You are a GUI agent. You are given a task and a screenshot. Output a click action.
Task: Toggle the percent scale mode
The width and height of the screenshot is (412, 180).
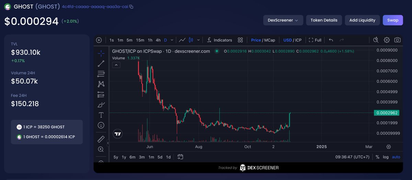pos(378,157)
